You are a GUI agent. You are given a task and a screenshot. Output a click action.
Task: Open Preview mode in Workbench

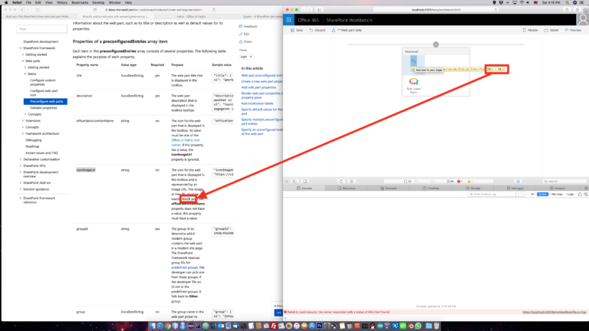573,30
